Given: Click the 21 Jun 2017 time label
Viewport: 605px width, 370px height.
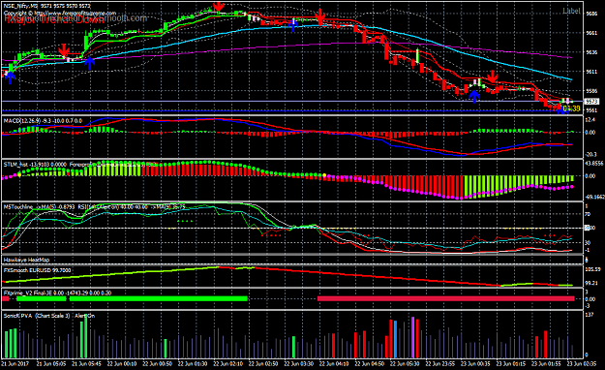Looking at the screenshot, I should (x=15, y=364).
